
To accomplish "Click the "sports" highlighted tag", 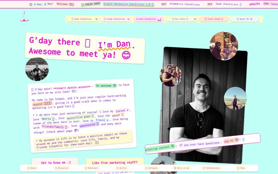I will click(x=48, y=119).
